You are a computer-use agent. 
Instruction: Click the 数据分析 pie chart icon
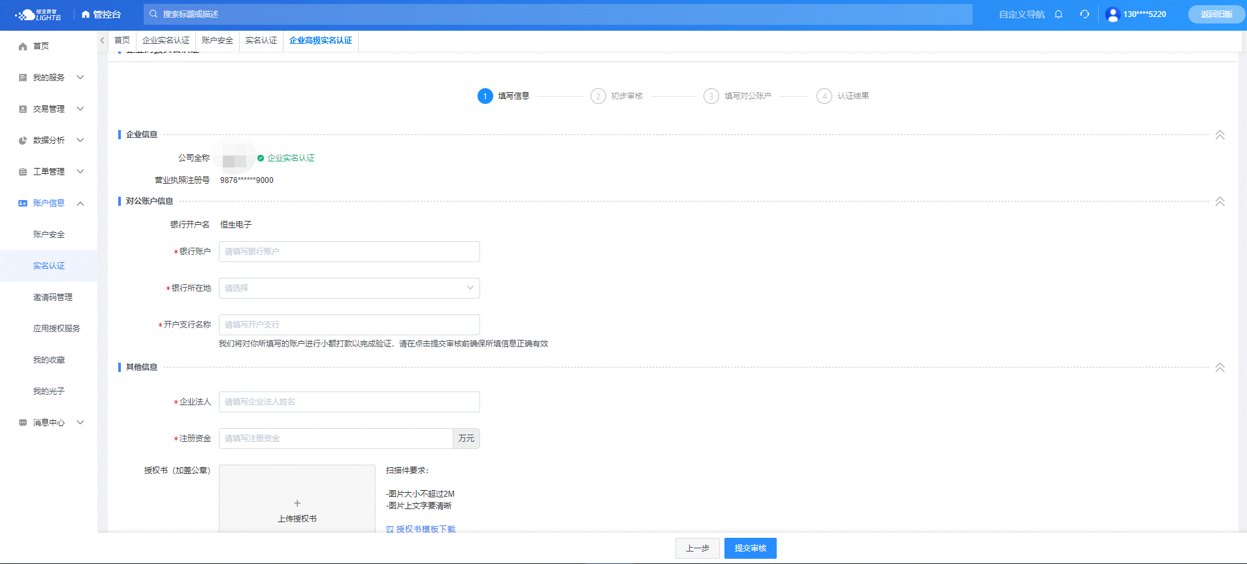pyautogui.click(x=23, y=141)
